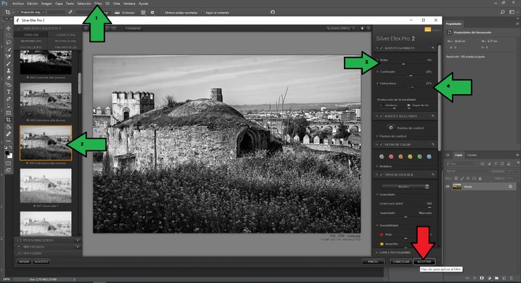Viewport: 521px width, 283px height.
Task: Click the create new layer icon
Action: 504,278
